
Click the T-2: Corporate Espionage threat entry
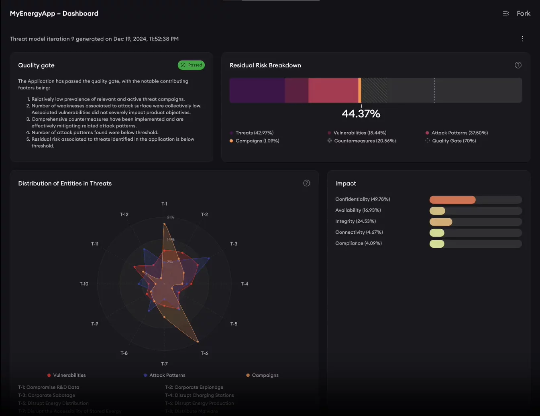click(194, 387)
